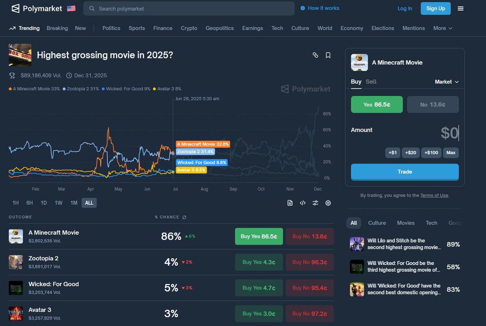
Task: Click the Log In link
Action: (405, 9)
